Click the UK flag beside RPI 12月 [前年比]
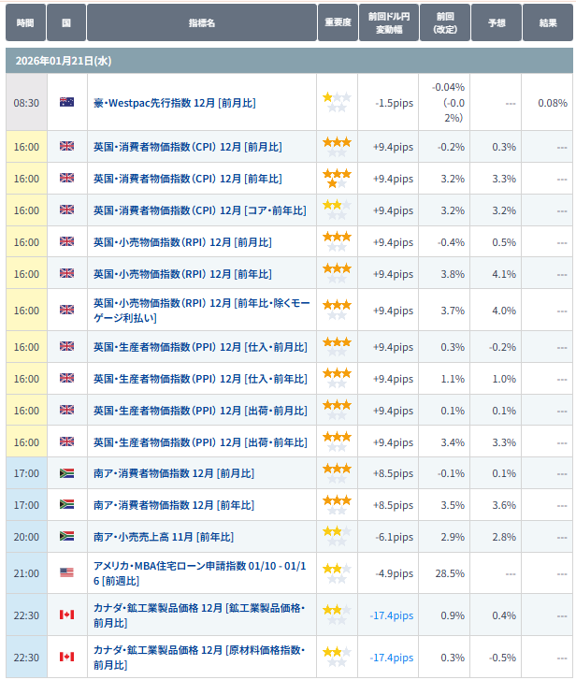This screenshot has height=680, width=576. point(66,273)
